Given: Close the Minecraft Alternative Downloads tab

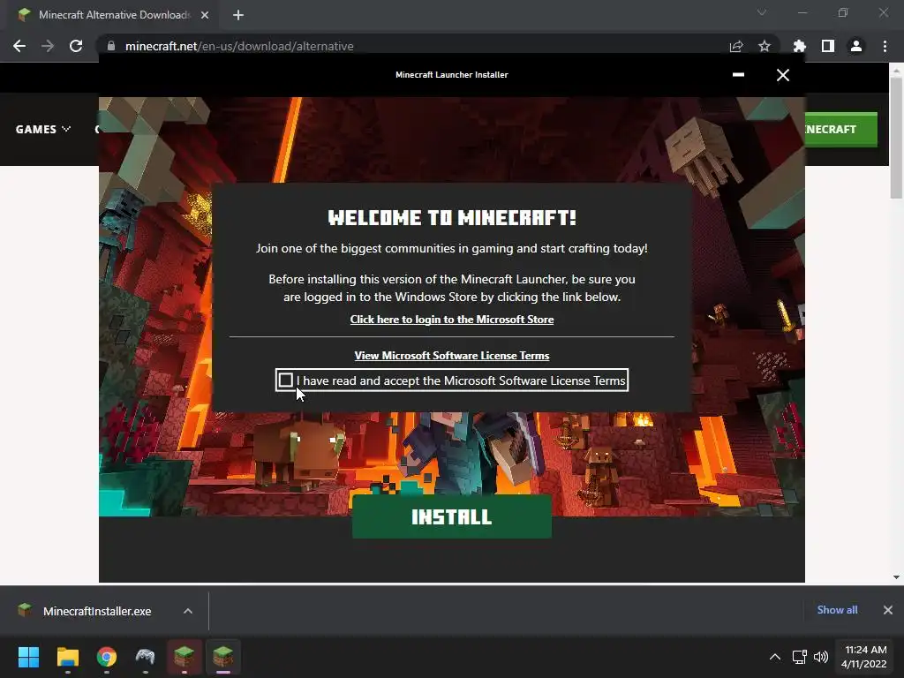Looking at the screenshot, I should pyautogui.click(x=205, y=15).
